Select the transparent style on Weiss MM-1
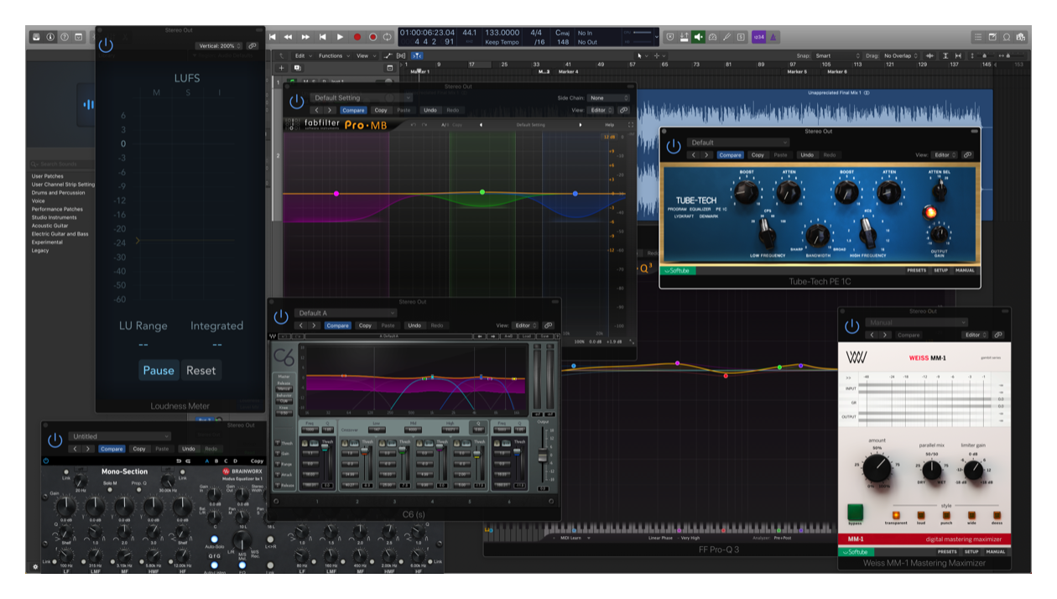1057x599 pixels. point(895,514)
